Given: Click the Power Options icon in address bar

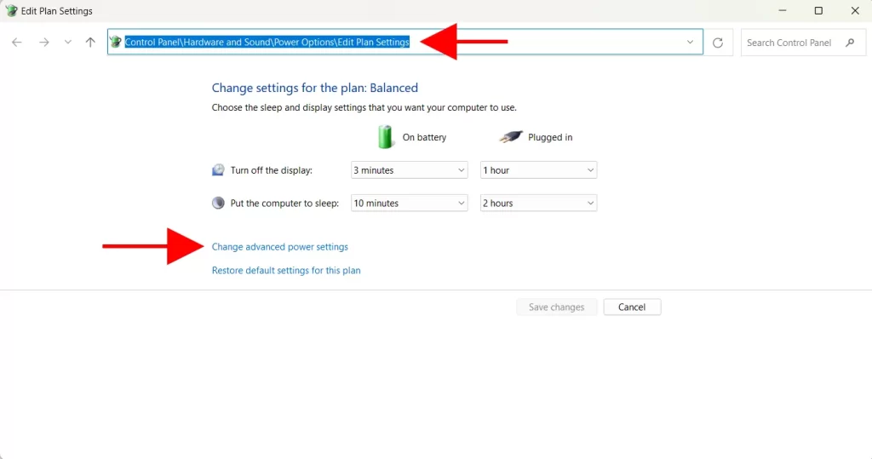Looking at the screenshot, I should 116,42.
